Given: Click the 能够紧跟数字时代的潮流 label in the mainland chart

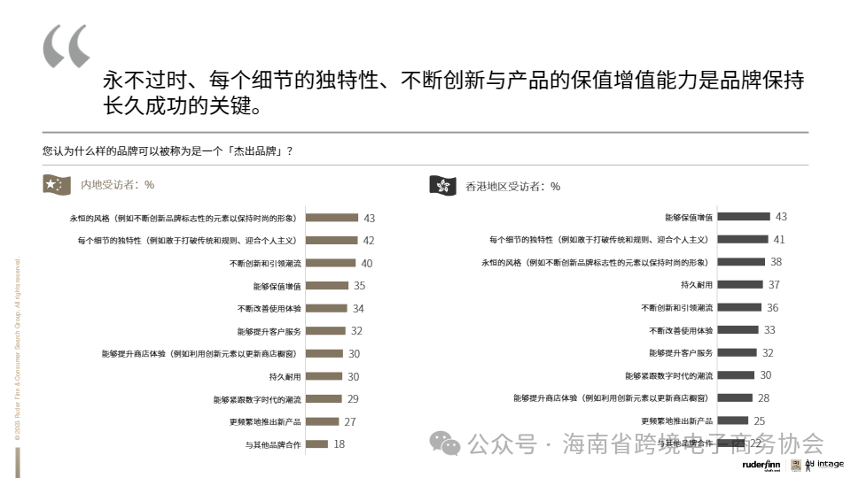Looking at the screenshot, I should [257, 399].
